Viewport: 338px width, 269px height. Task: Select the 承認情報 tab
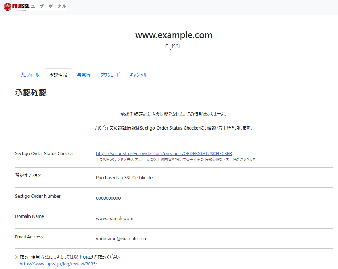pyautogui.click(x=58, y=75)
